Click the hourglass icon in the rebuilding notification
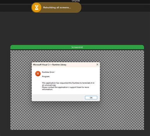This screenshot has width=150, height=136. pyautogui.click(x=37, y=8)
